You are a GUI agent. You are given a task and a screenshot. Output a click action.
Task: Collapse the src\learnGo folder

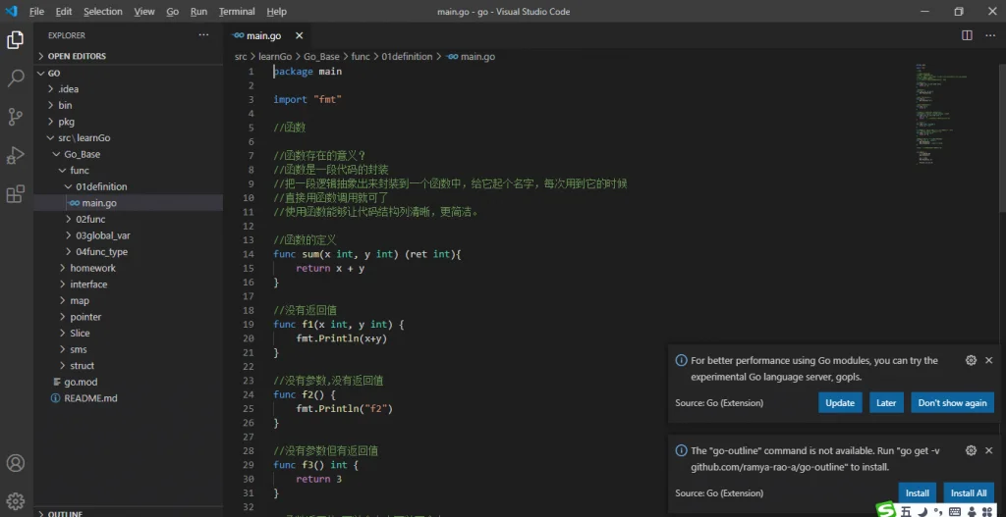[x=129, y=137]
